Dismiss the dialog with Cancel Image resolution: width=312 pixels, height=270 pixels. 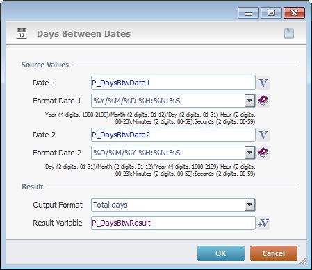[x=274, y=253]
